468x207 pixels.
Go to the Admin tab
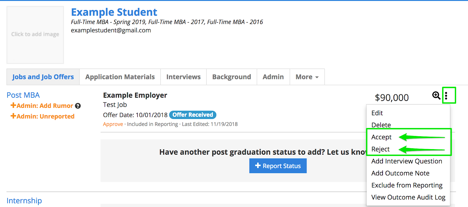(x=273, y=77)
